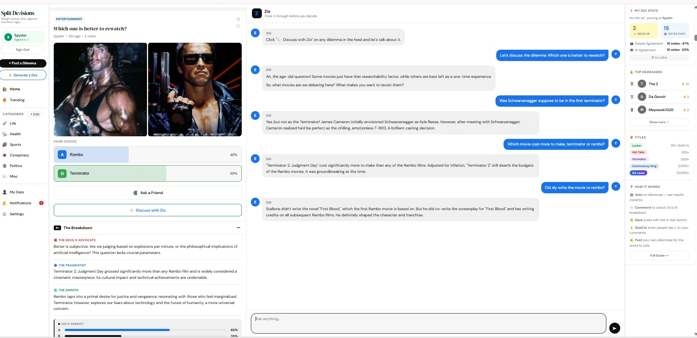Click the Politics building icon
The width and height of the screenshot is (697, 338).
[5, 166]
